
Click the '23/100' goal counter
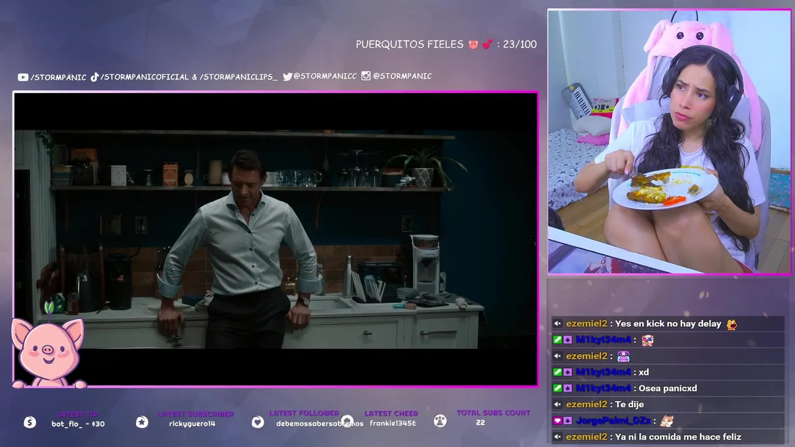(x=520, y=45)
